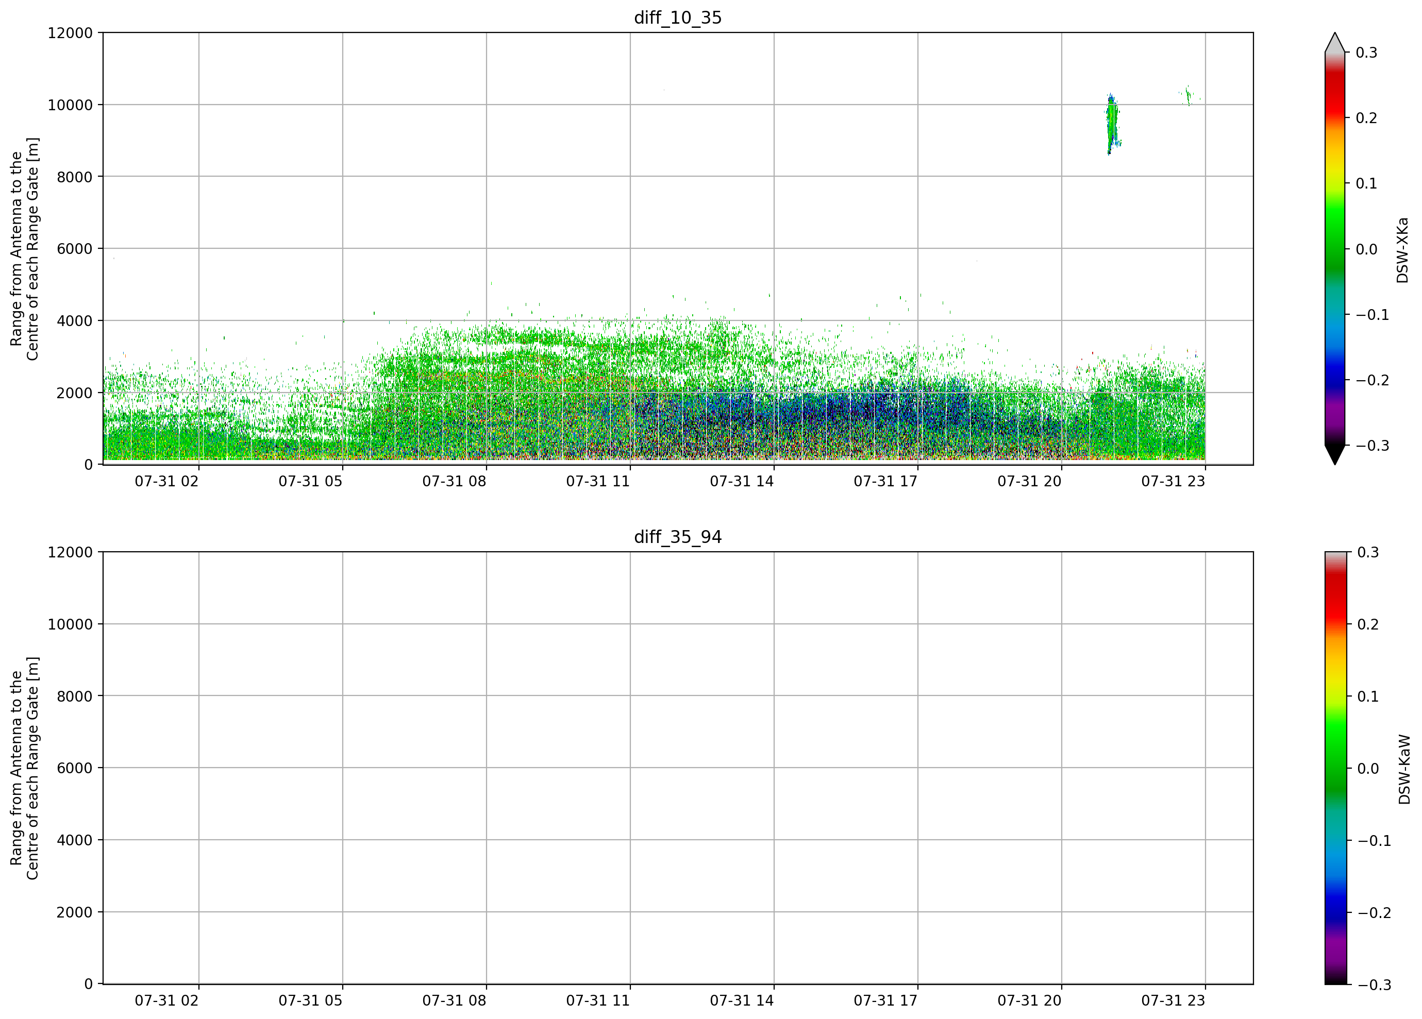Image resolution: width=1422 pixels, height=1019 pixels.
Task: Click the 6000 y-tick in diff_35_94 plot
Action: tap(75, 768)
